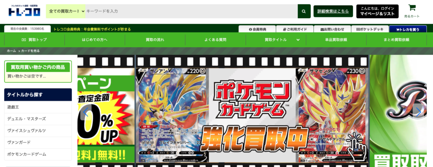Expand the 買取タイトル menu dropdown
The height and width of the screenshot is (167, 433).
(276, 40)
